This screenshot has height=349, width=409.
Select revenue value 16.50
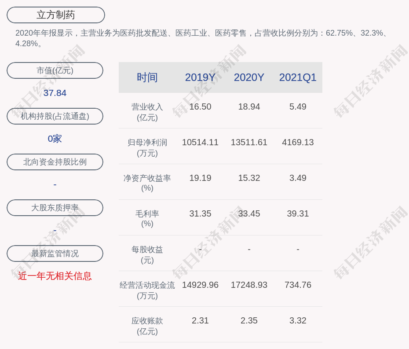click(x=200, y=107)
